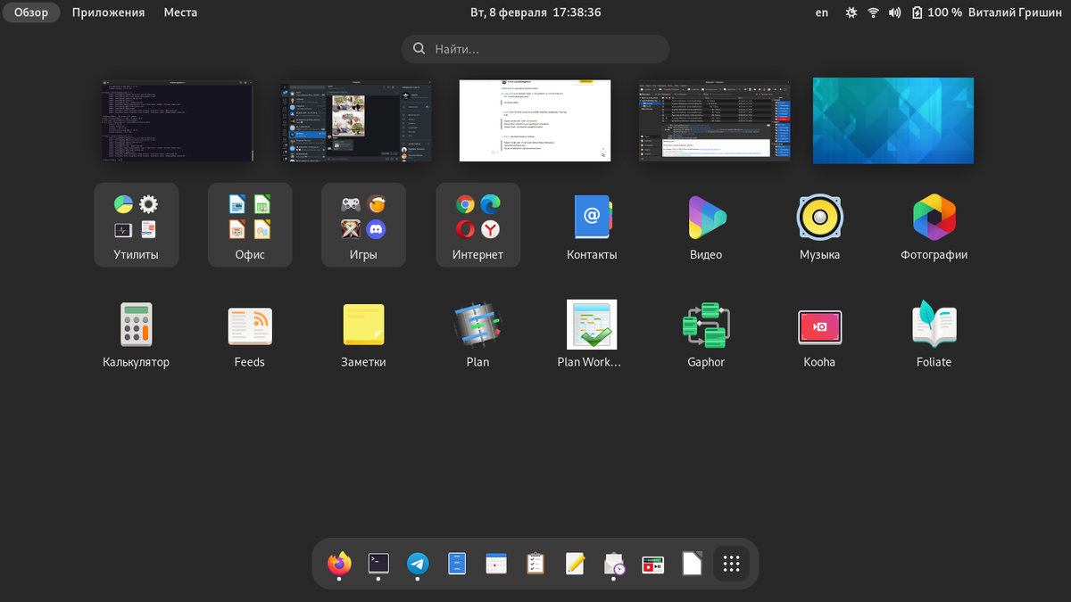Click the Wi-Fi indicator in top bar
This screenshot has height=602, width=1071.
874,12
